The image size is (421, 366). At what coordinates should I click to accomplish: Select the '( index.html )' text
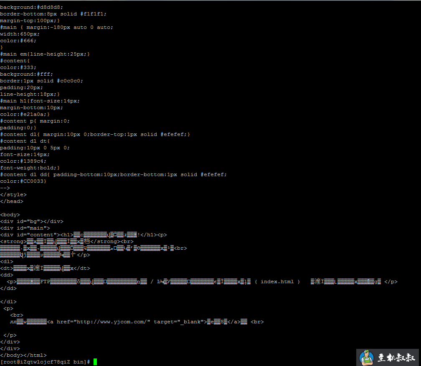tap(277, 282)
